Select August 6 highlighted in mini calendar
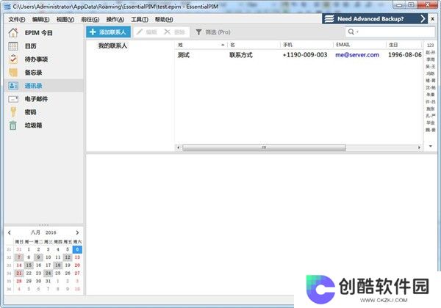Image resolution: width=441 pixels, height=308 pixels. pyautogui.click(x=77, y=249)
